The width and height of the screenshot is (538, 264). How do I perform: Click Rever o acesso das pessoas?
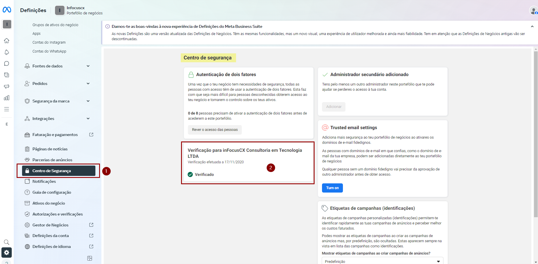pos(215,130)
